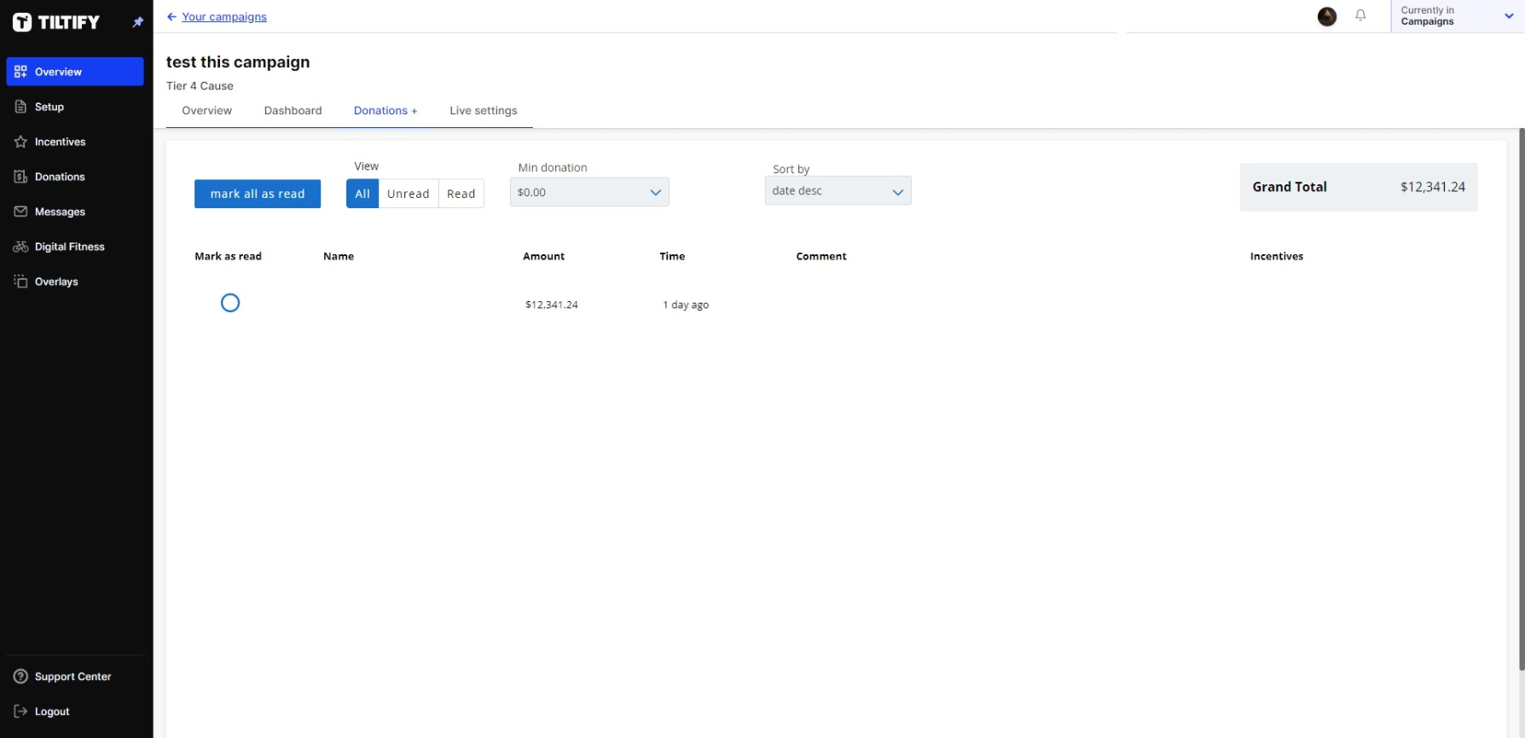Open notifications bell
Screen dimensions: 1525x738
tap(1360, 15)
